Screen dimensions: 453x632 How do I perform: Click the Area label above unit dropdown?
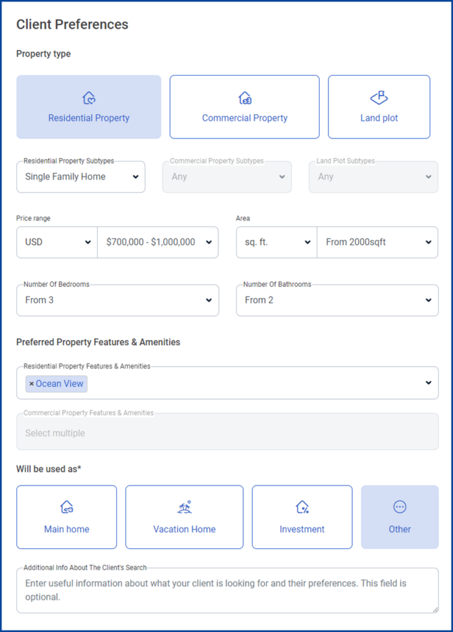(x=243, y=218)
